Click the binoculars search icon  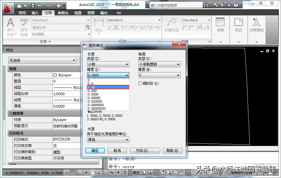[206, 5]
